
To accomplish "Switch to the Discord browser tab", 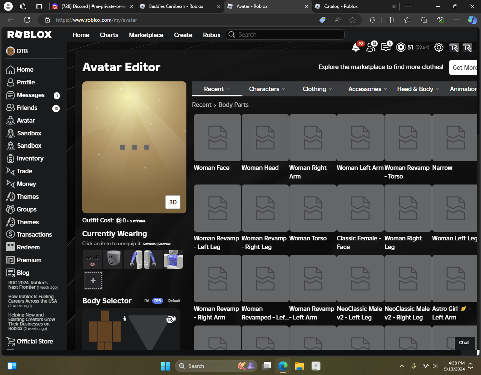I will click(x=93, y=6).
